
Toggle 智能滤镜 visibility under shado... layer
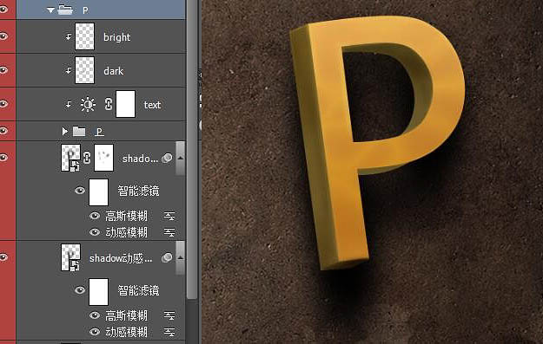tap(80, 191)
